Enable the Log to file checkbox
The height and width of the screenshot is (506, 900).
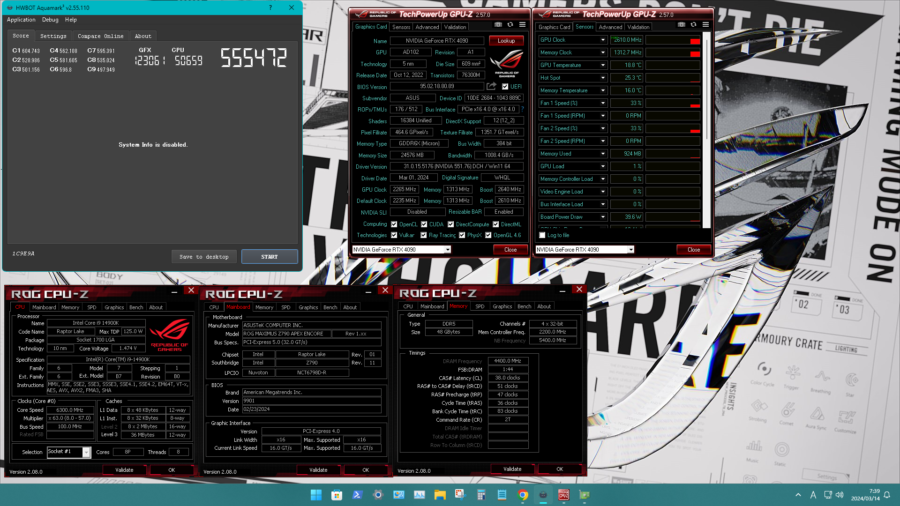coord(542,235)
